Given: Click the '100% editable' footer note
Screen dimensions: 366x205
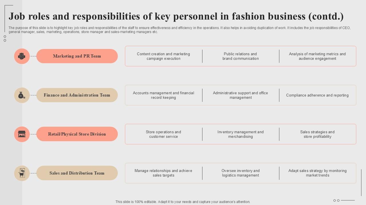Looking at the screenshot, I should click(x=183, y=202).
